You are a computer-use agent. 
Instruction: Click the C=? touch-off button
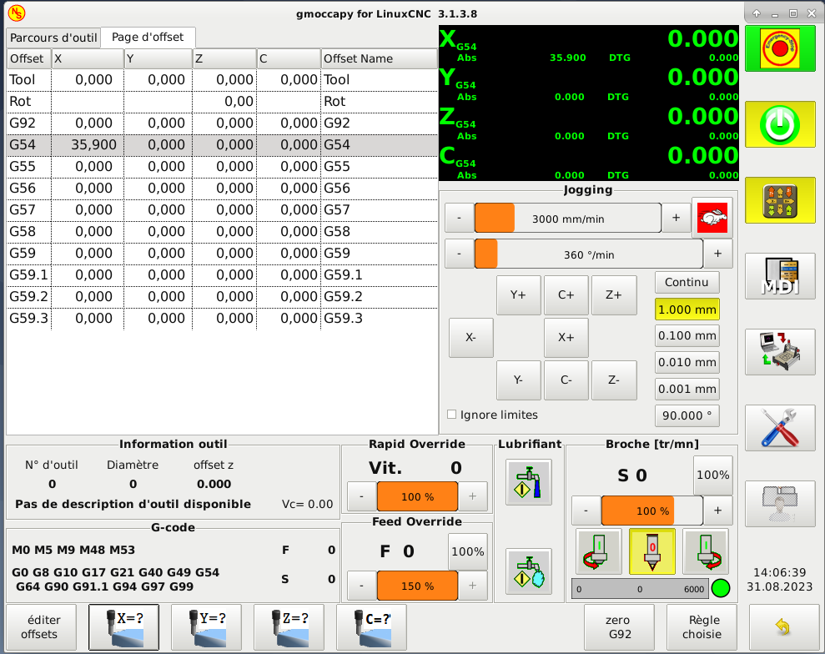pos(371,627)
